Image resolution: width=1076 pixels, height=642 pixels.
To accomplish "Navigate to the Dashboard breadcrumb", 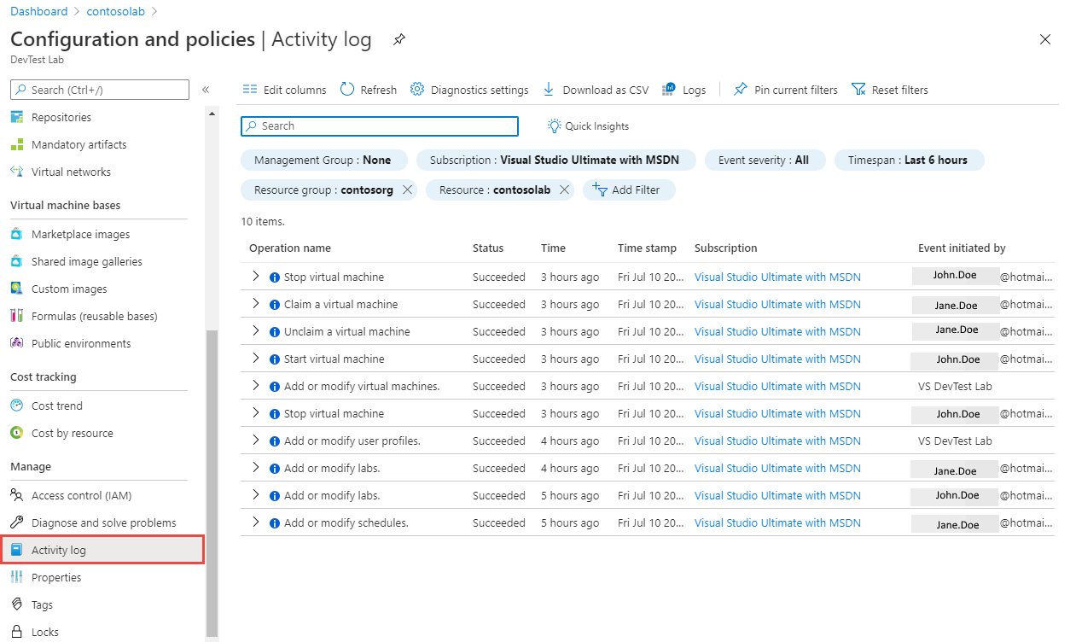I will pos(38,10).
